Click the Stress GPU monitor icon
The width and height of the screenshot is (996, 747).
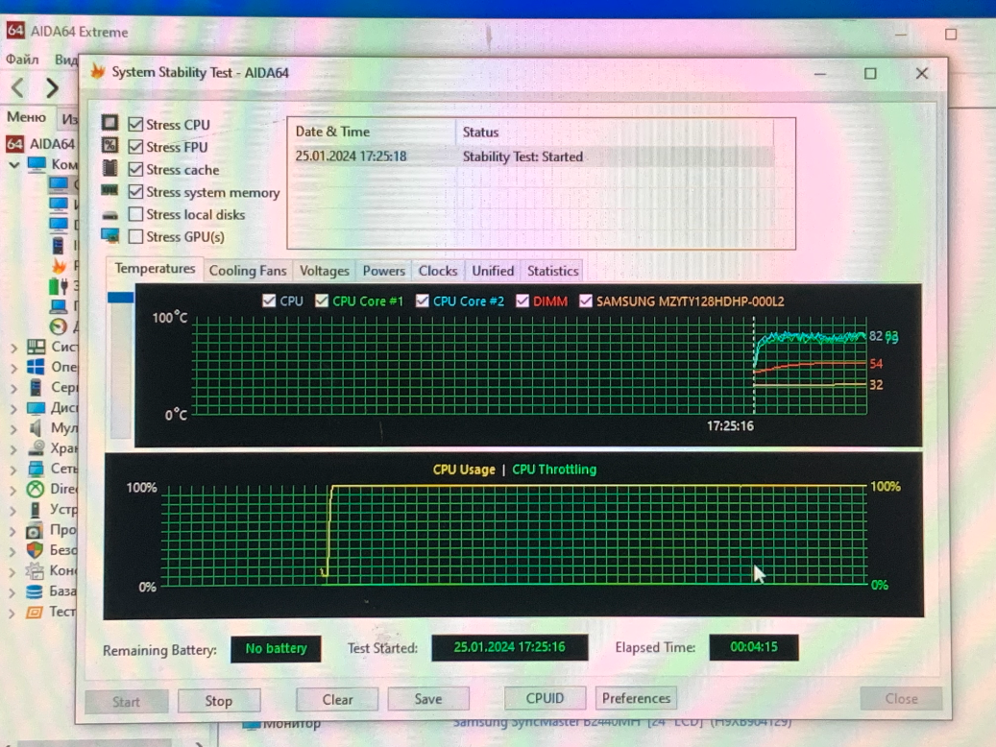109,236
